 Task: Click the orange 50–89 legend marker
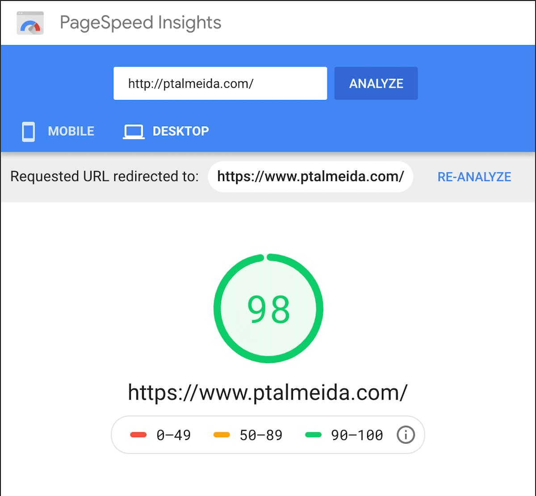222,435
